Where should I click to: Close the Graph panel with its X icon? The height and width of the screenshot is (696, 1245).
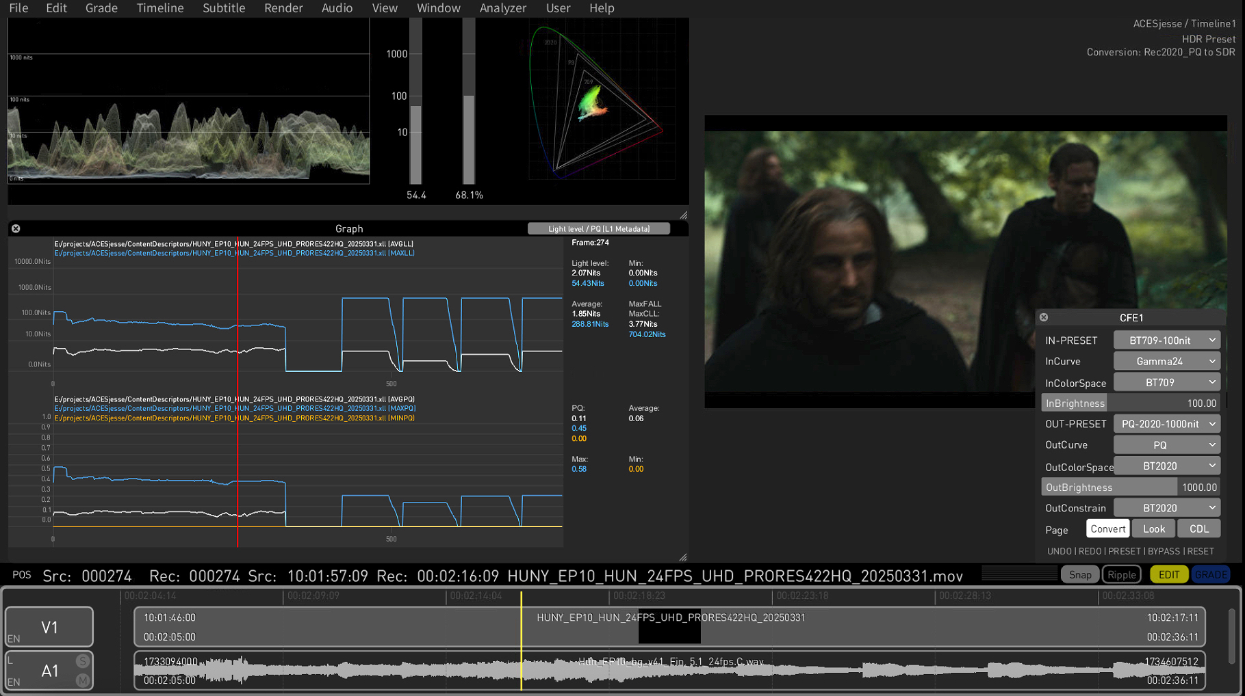click(16, 228)
